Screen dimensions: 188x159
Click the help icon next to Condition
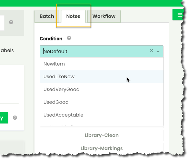pos(69,38)
